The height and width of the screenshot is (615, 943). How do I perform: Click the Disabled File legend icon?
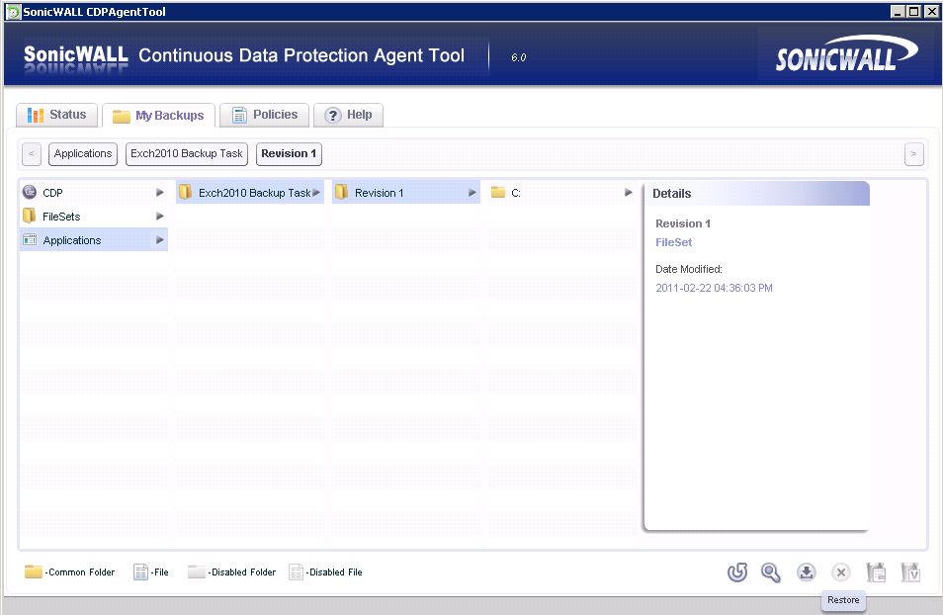pyautogui.click(x=296, y=571)
